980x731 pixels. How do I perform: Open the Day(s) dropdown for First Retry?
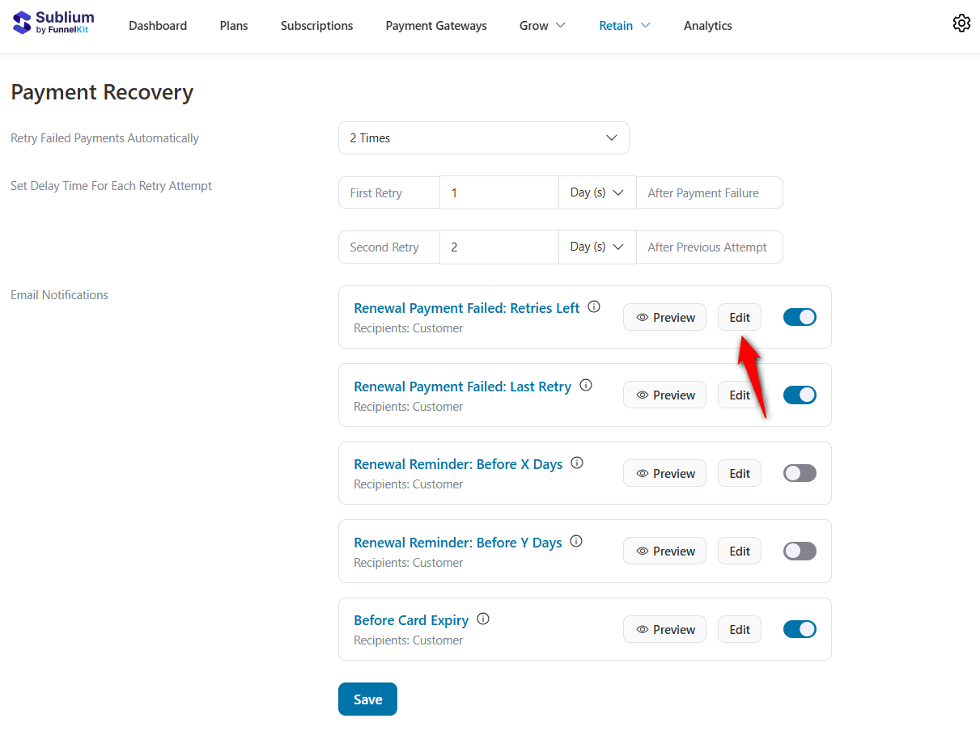point(597,192)
